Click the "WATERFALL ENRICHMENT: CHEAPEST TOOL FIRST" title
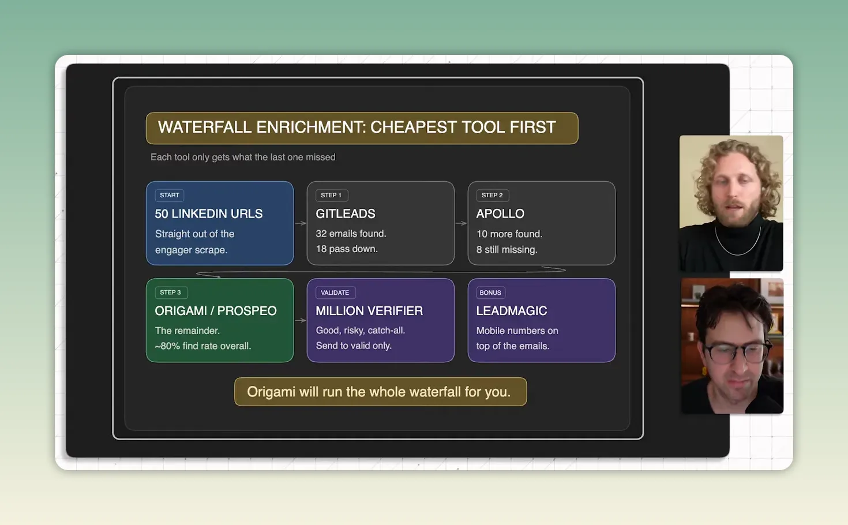 [362, 127]
